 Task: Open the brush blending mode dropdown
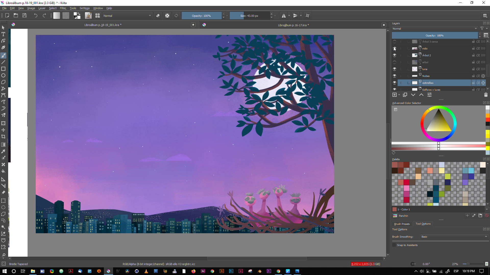tap(127, 16)
